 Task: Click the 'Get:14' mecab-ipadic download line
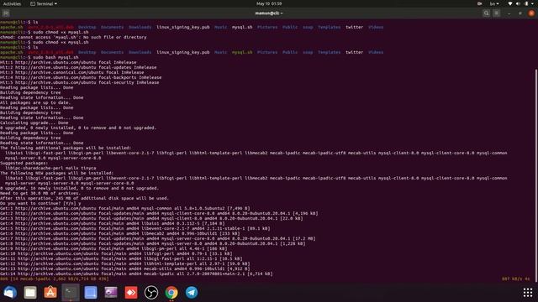(136, 273)
